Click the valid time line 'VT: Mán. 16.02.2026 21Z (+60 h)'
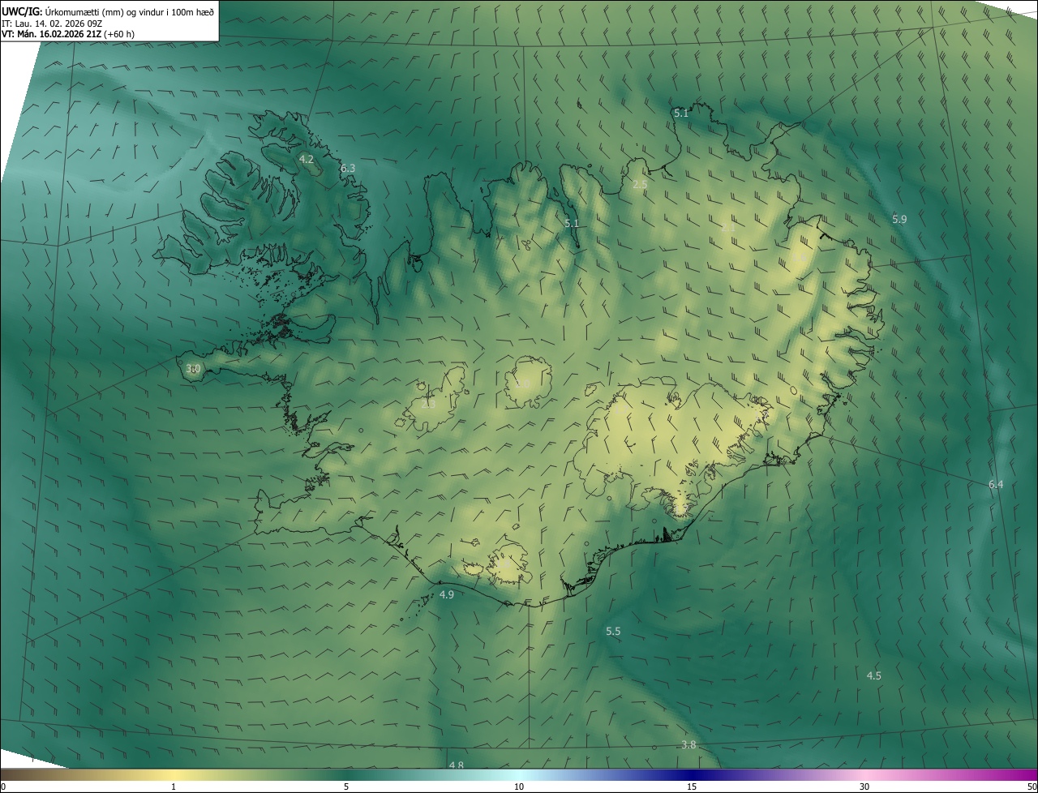The image size is (1038, 793). pos(68,34)
